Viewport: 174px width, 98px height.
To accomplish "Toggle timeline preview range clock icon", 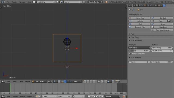I will coord(37,96).
